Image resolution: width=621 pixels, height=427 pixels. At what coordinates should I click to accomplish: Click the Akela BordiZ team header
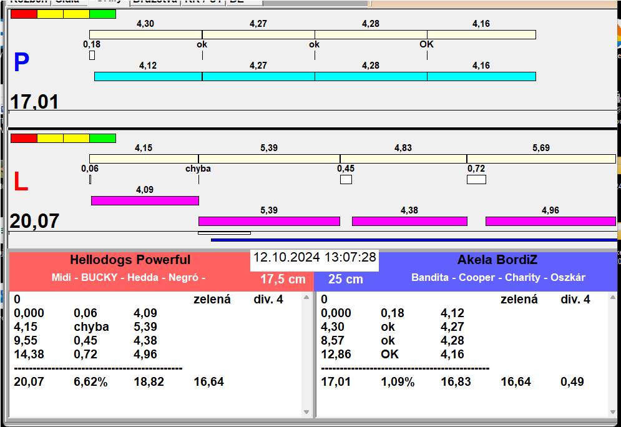pos(497,260)
